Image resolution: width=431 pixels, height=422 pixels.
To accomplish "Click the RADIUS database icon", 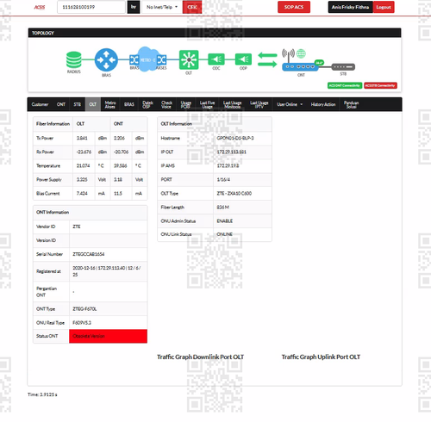I will (x=74, y=59).
